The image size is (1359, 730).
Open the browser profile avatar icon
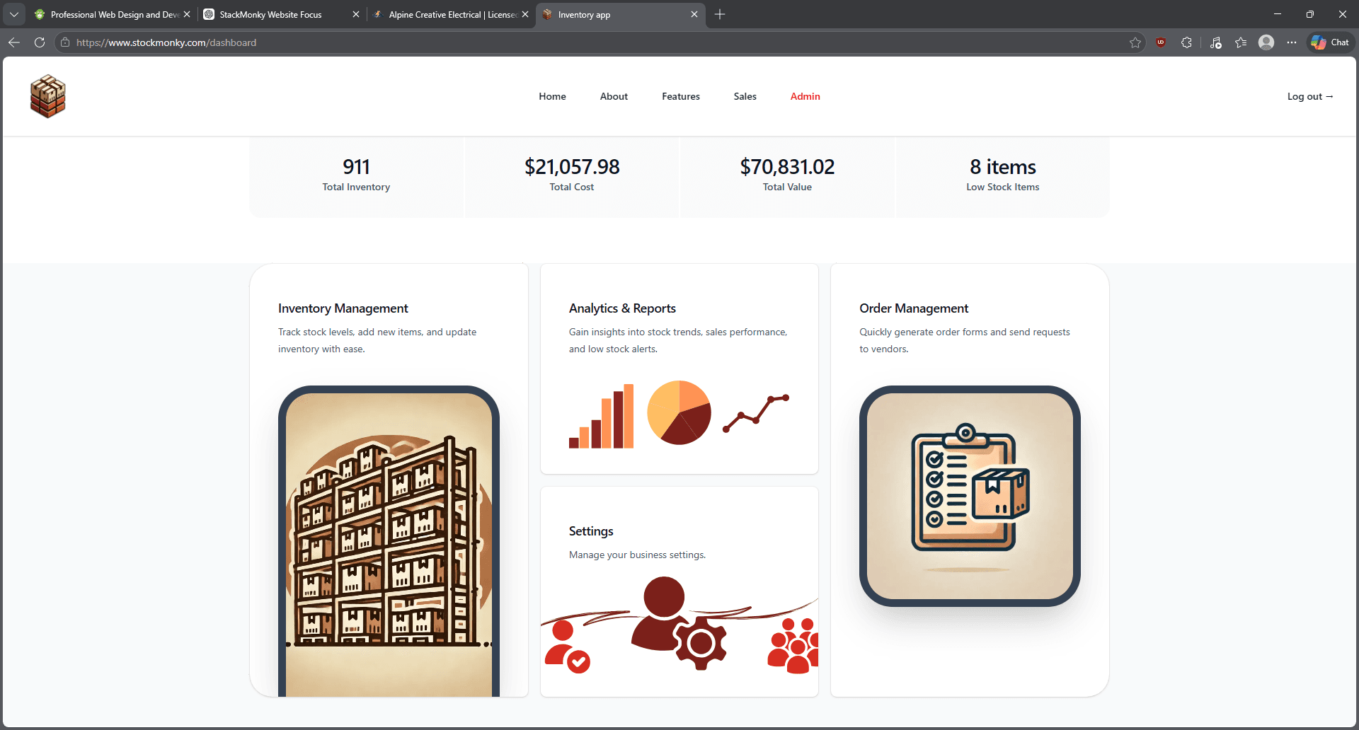tap(1266, 42)
